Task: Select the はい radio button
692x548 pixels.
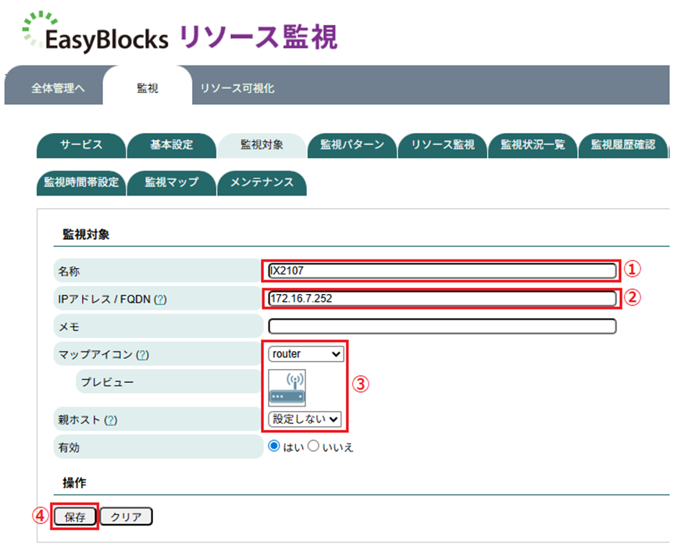Action: pos(274,446)
